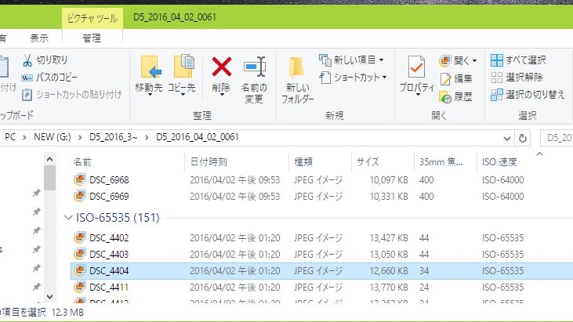
Task: Select the DSC_6968 file name
Action: tap(109, 180)
